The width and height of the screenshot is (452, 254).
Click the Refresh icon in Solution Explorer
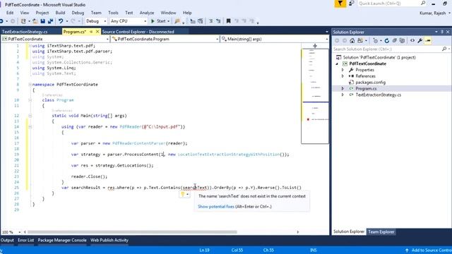(387, 41)
